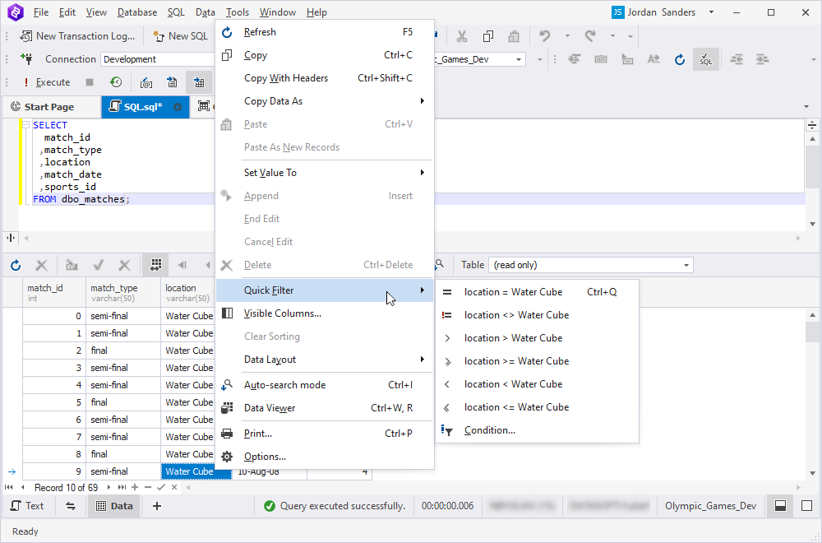Click the refresh icon in SQL toolbar

point(680,59)
